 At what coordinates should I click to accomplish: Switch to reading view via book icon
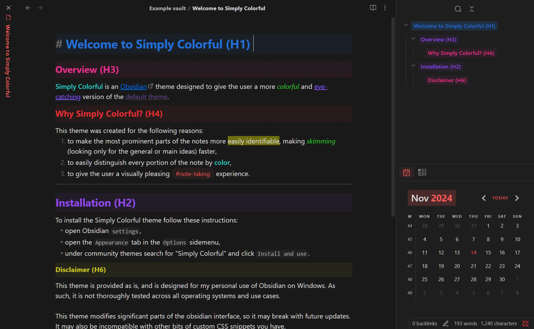373,8
